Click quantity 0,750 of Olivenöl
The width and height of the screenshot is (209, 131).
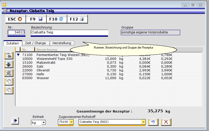click(112, 70)
